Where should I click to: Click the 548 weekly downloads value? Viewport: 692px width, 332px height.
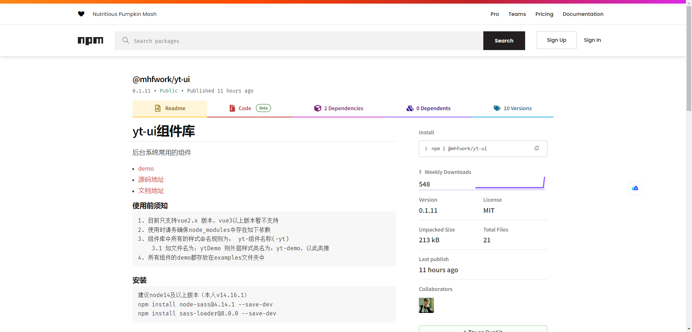(x=424, y=184)
